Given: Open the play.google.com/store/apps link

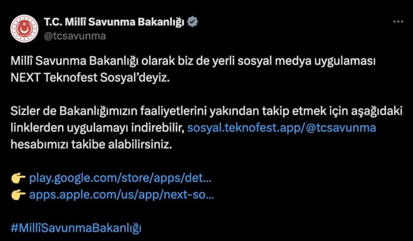Looking at the screenshot, I should point(120,179).
